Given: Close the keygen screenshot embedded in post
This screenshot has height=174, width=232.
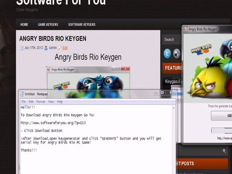Looking at the screenshot, I should point(126,69).
